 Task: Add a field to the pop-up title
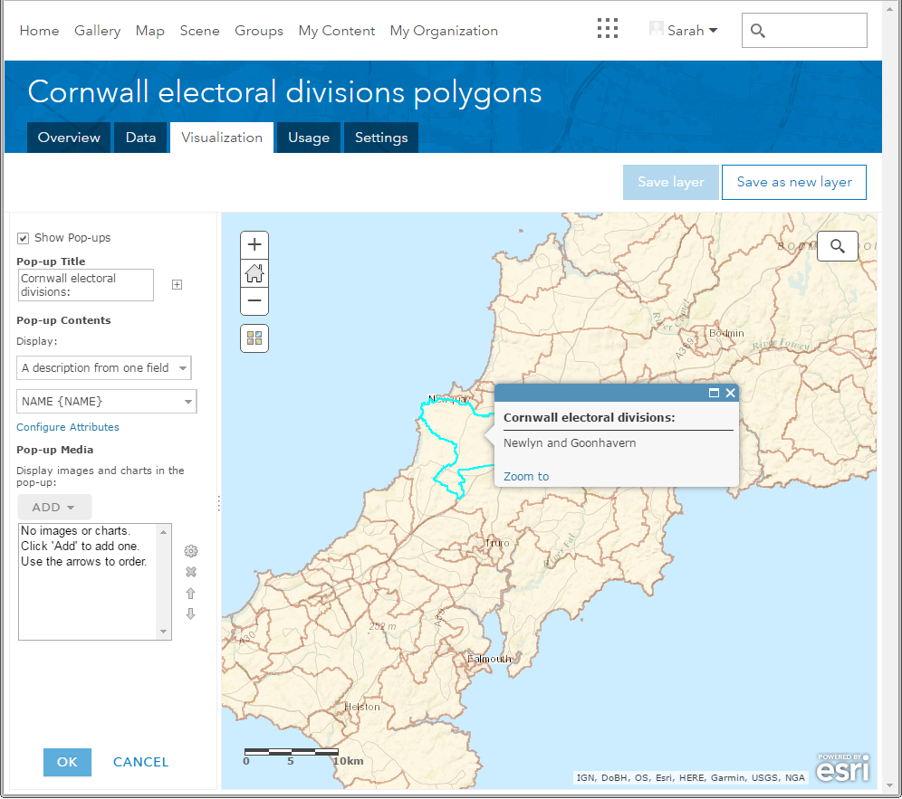178,284
